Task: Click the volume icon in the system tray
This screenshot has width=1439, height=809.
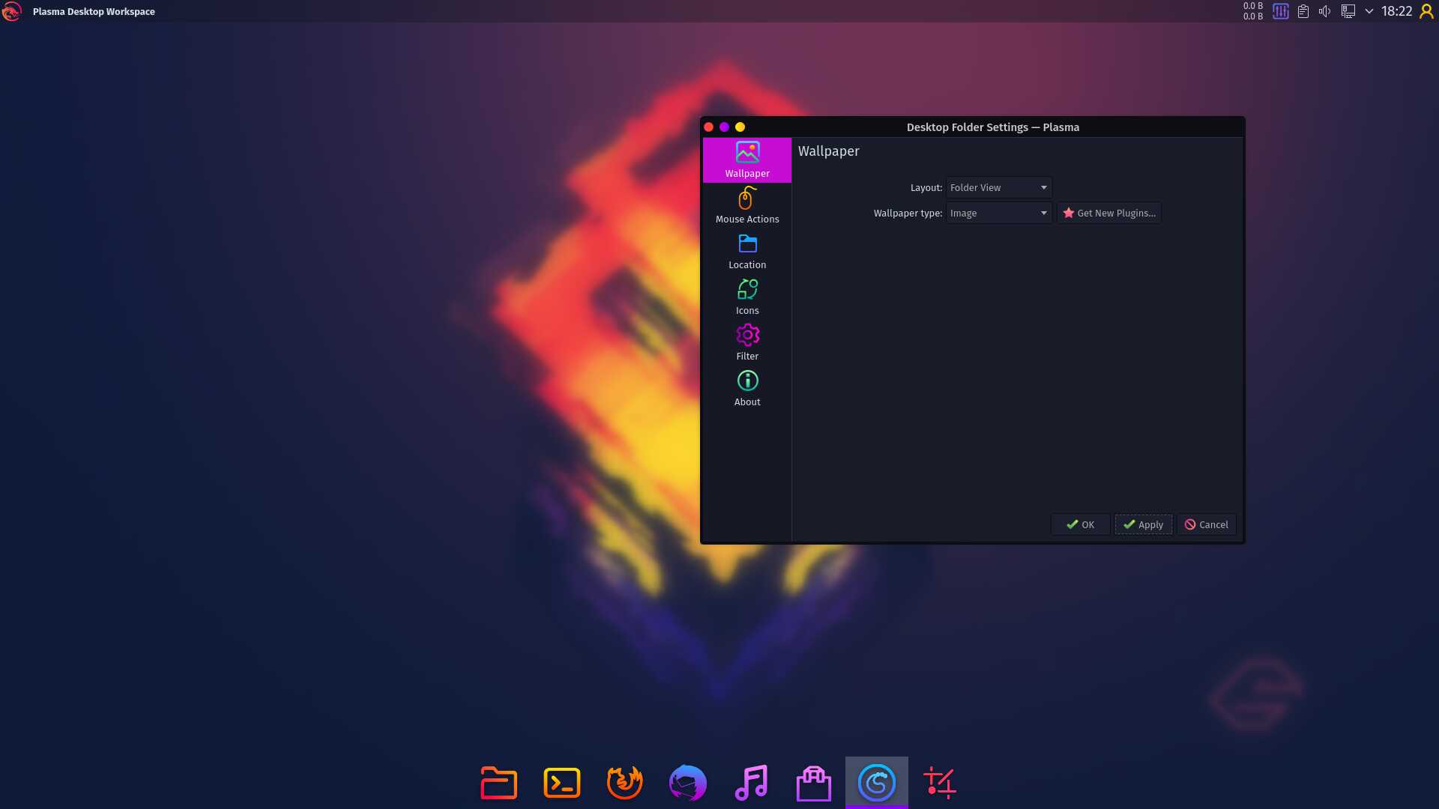Action: pos(1325,11)
